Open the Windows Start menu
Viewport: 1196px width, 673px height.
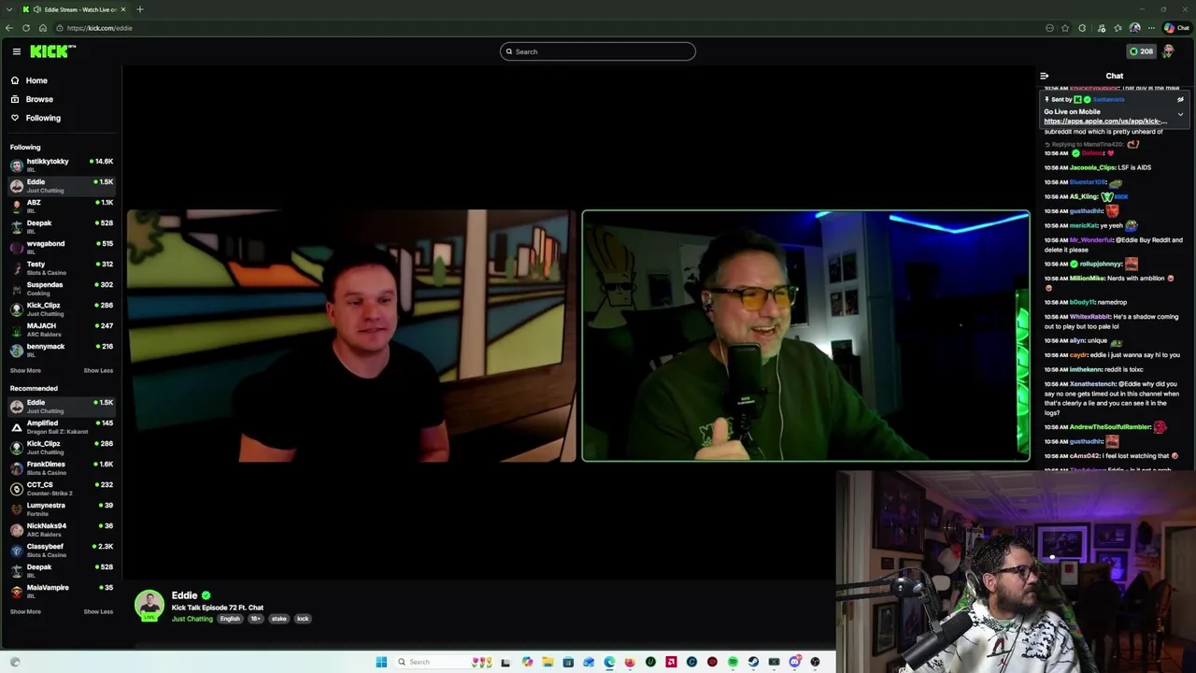click(x=381, y=662)
